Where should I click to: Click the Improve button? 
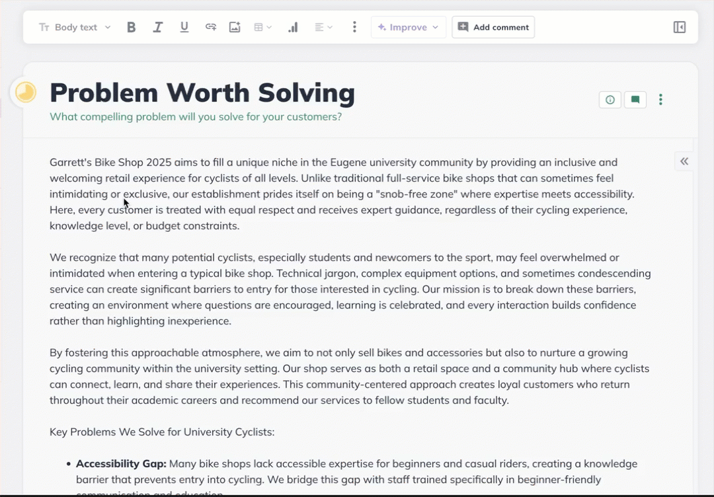point(404,27)
